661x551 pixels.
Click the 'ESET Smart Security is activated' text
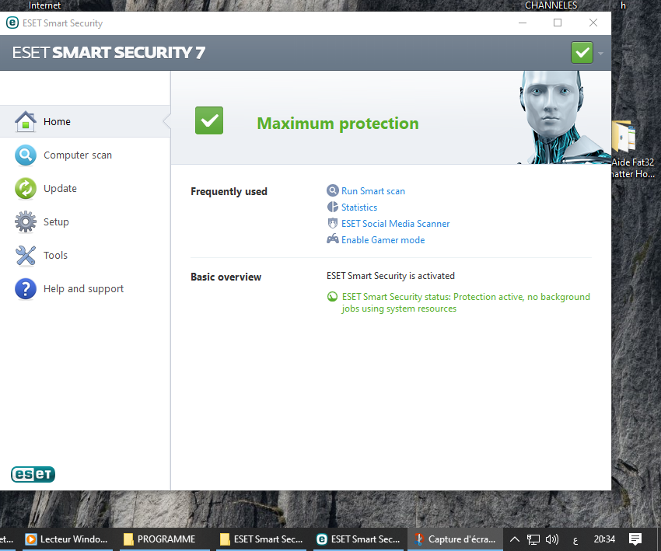[x=390, y=276]
